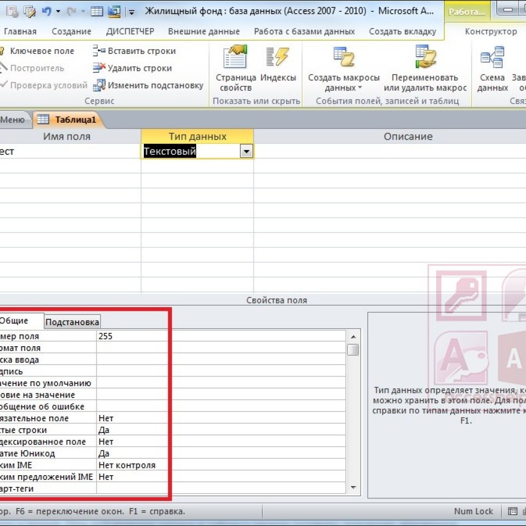Click the view icon in the status bar
The image size is (526, 526).
click(513, 511)
